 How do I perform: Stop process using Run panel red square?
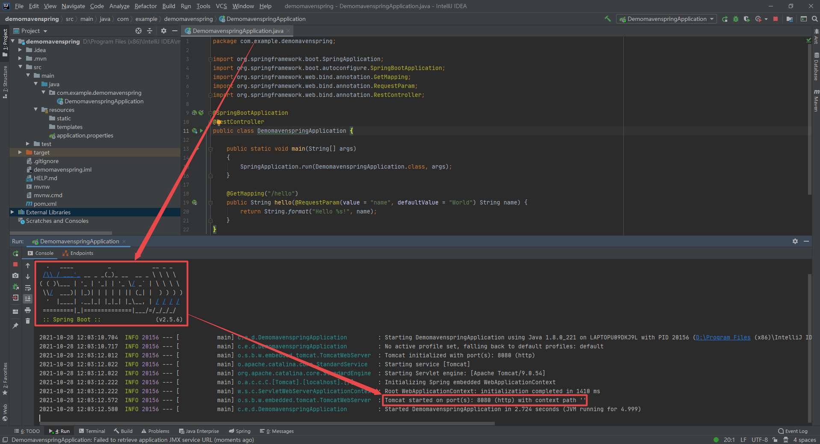[x=15, y=265]
